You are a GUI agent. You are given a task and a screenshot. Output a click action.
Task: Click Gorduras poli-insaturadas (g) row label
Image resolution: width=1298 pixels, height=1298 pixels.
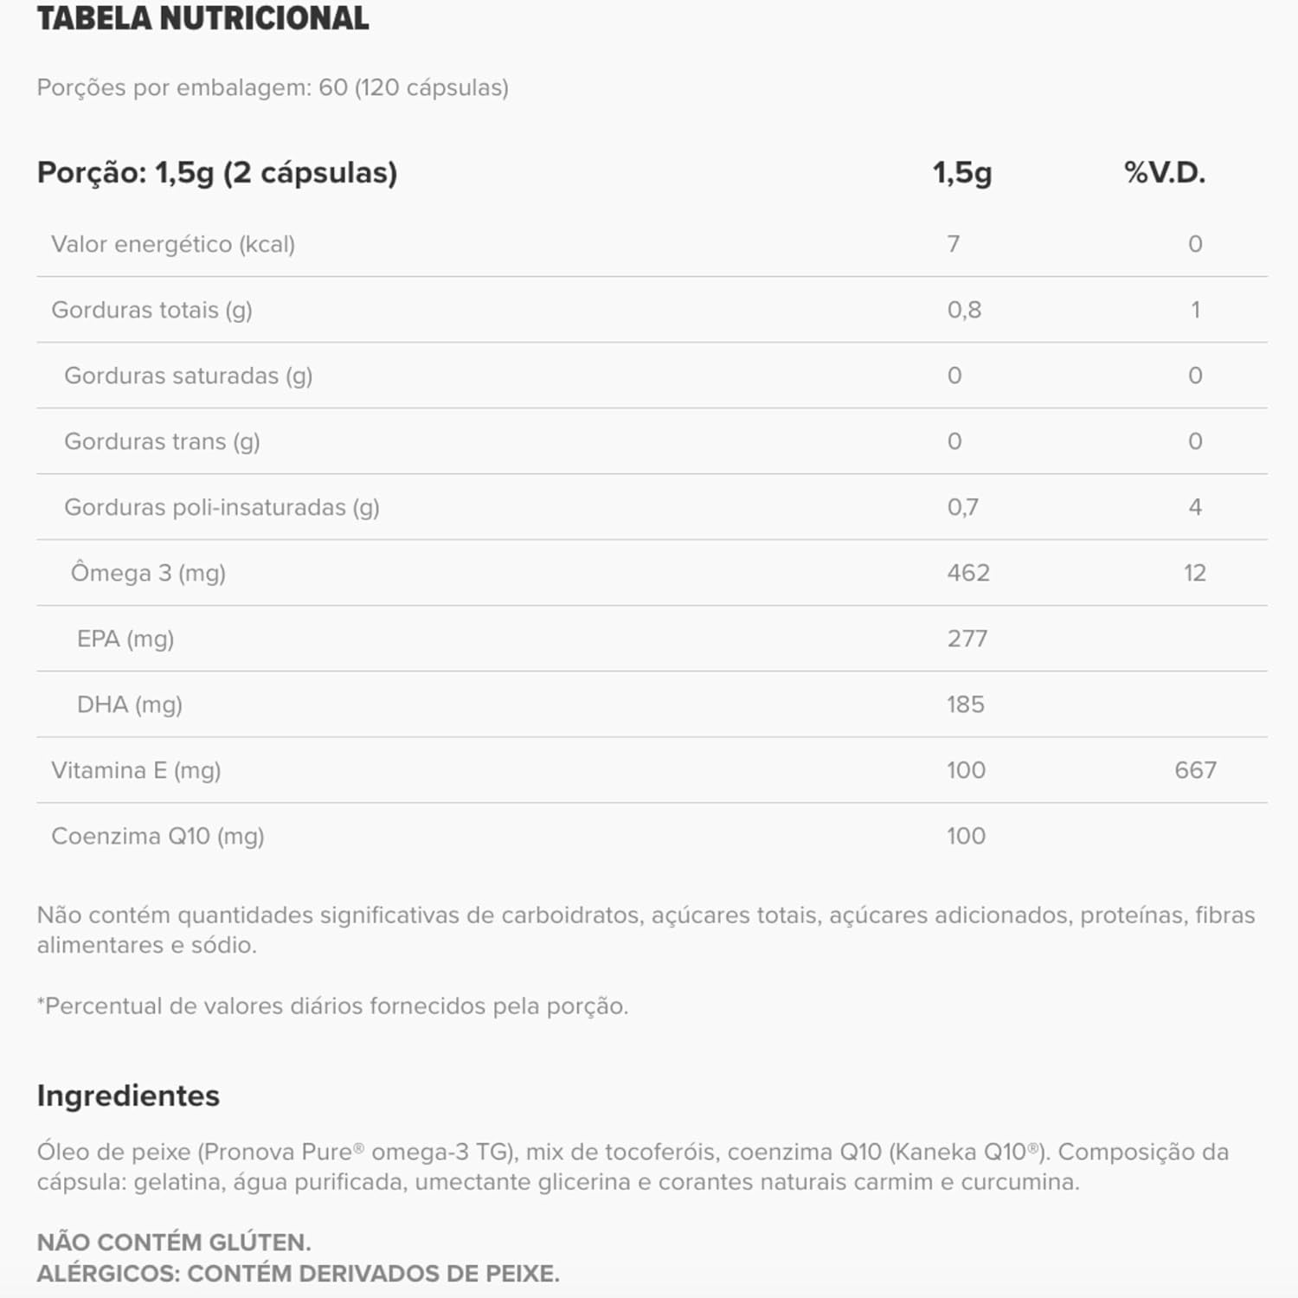click(x=222, y=507)
